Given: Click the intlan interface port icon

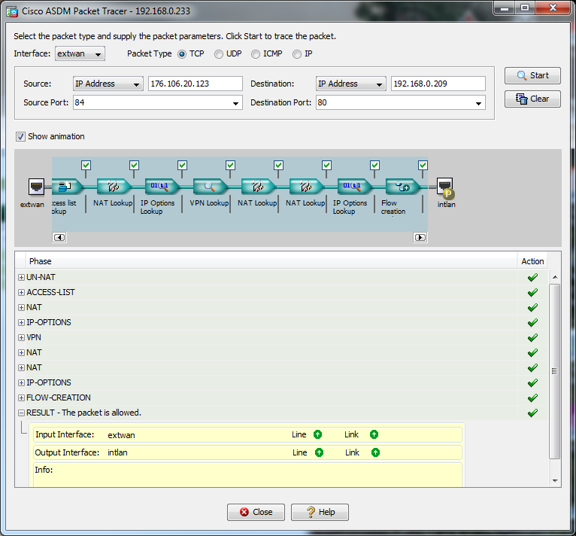Looking at the screenshot, I should click(x=445, y=187).
